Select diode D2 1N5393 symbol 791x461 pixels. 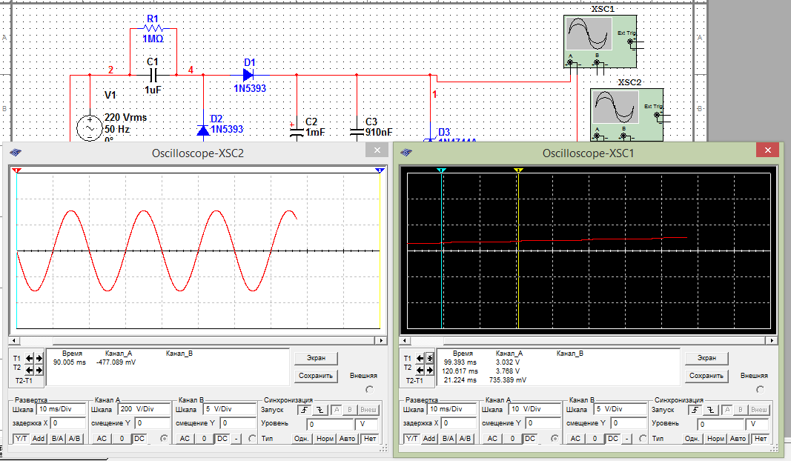point(203,130)
